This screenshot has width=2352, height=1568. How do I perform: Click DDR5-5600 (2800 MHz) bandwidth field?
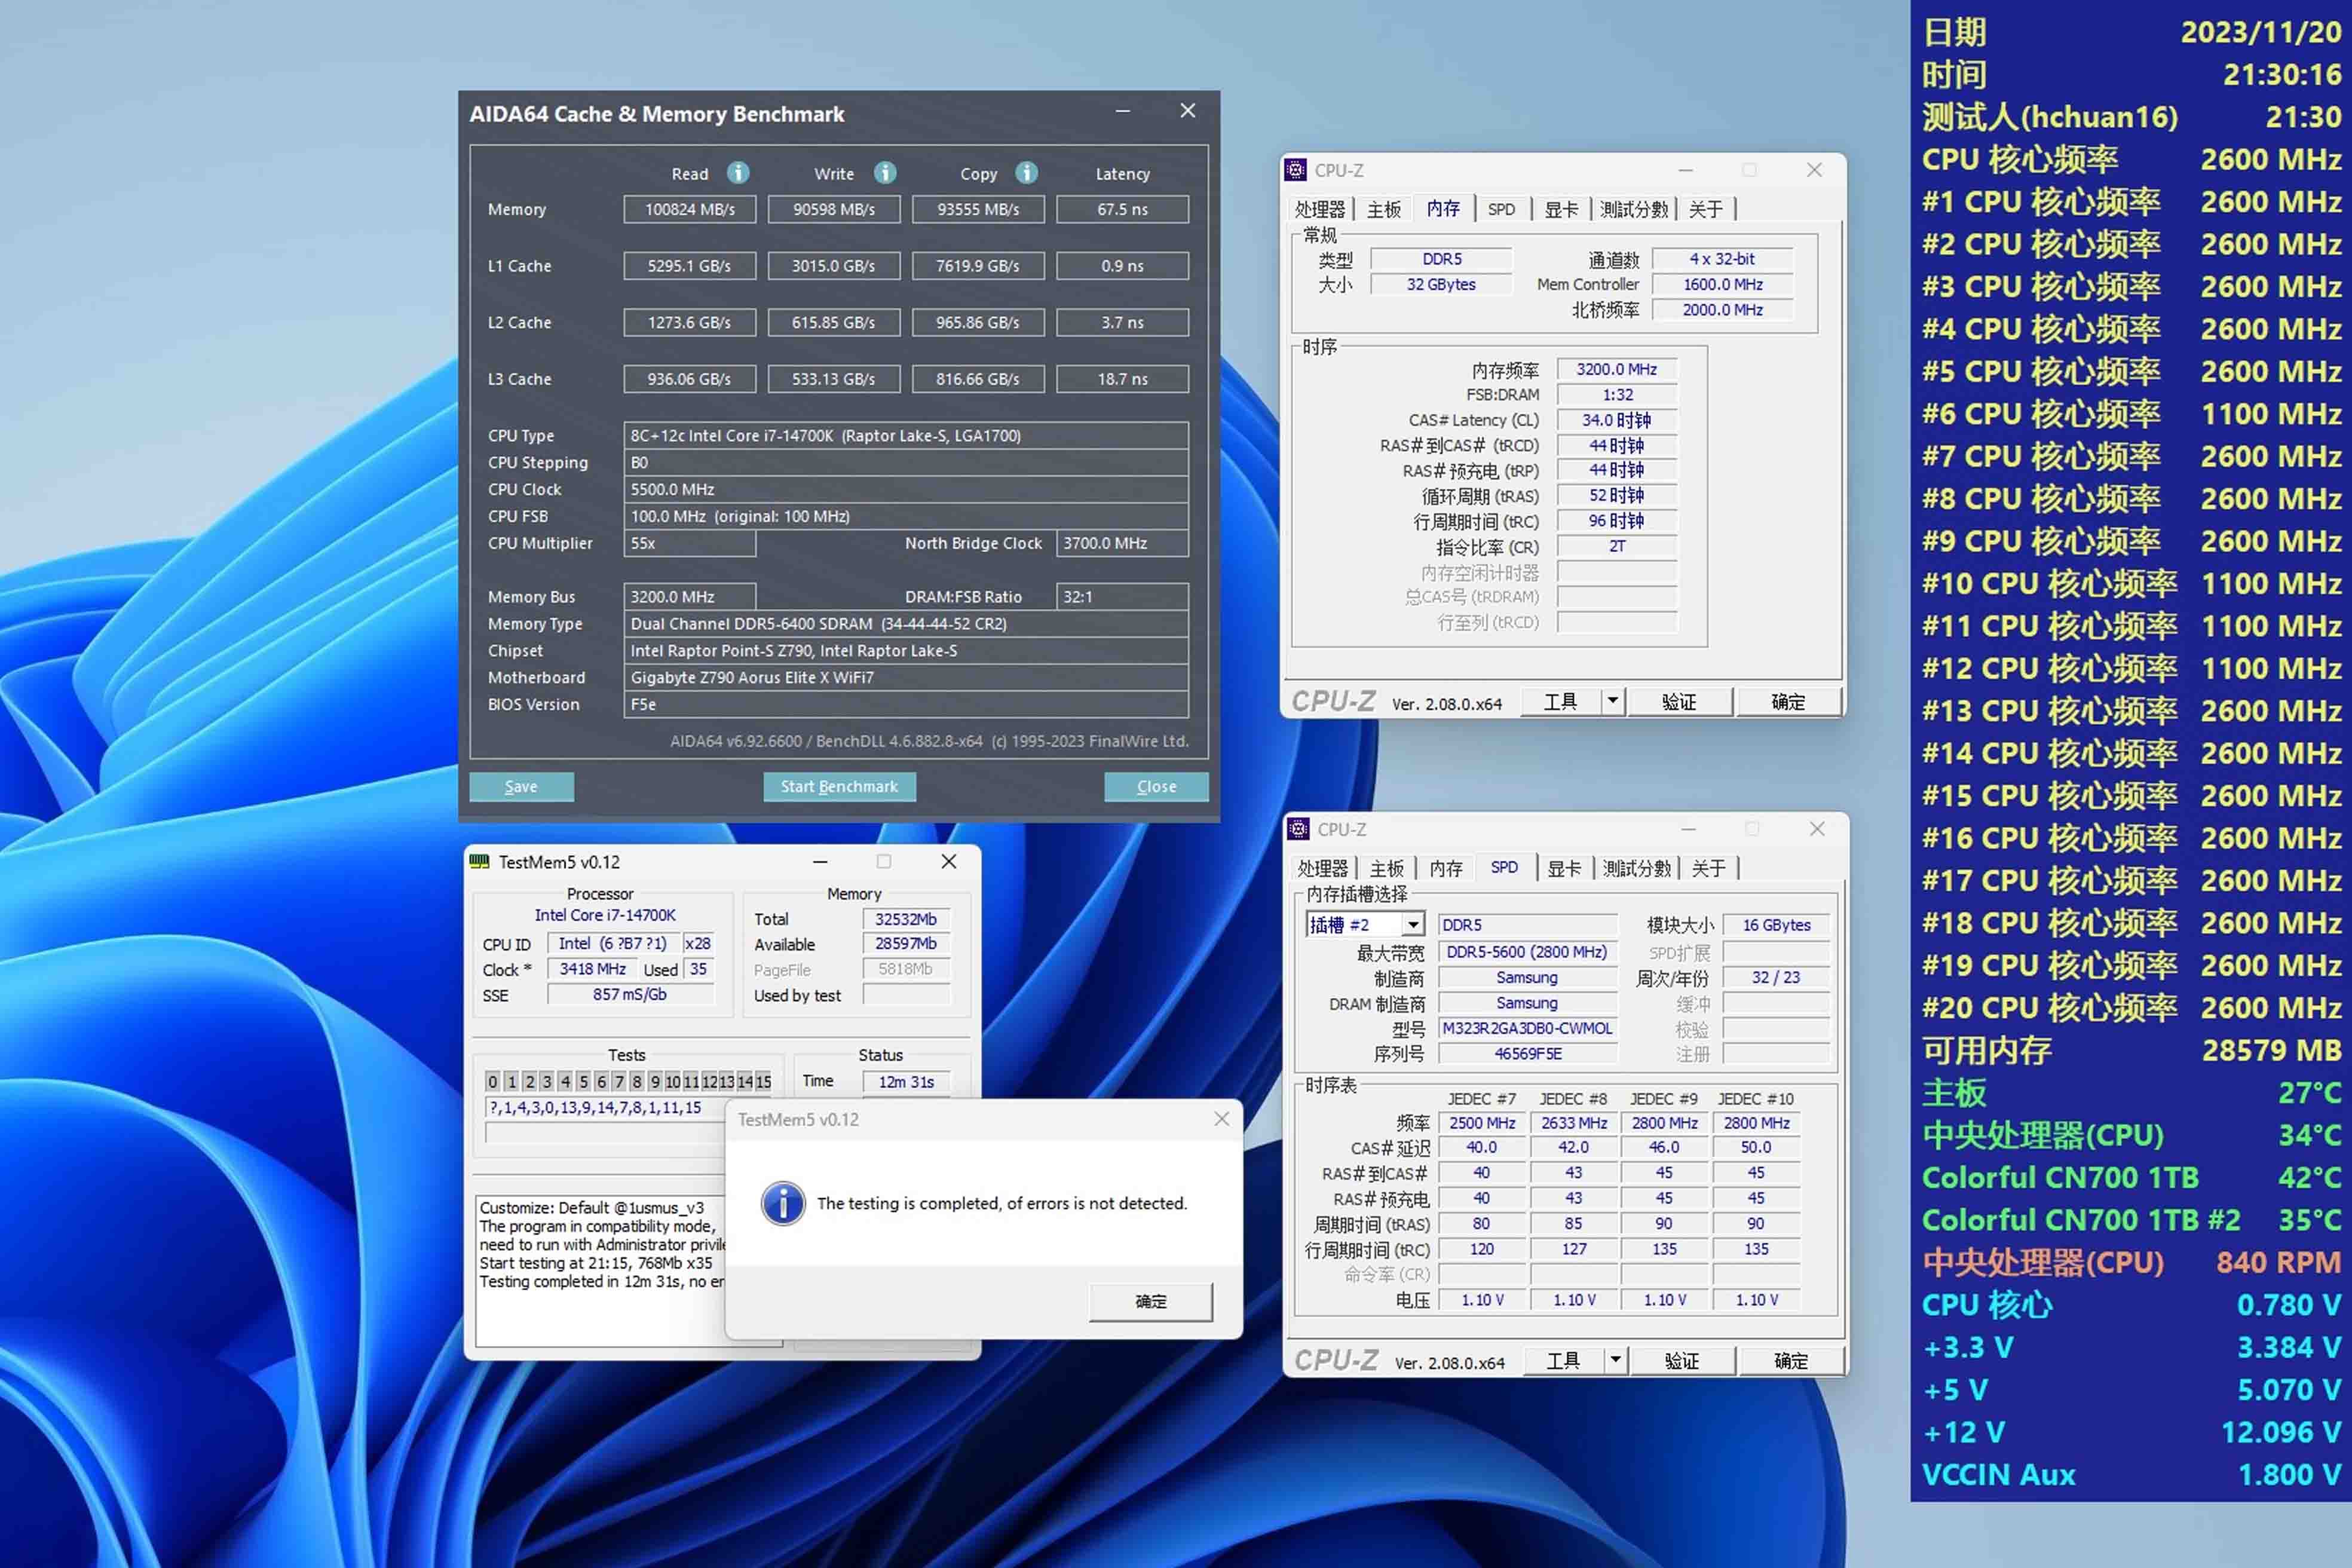1527,952
